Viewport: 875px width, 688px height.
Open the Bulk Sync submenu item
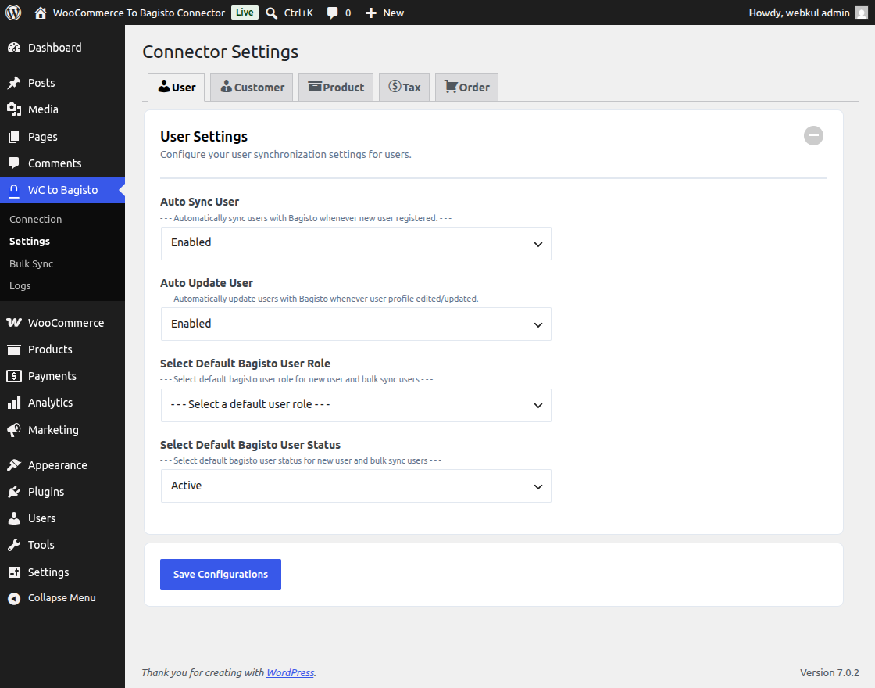click(31, 263)
